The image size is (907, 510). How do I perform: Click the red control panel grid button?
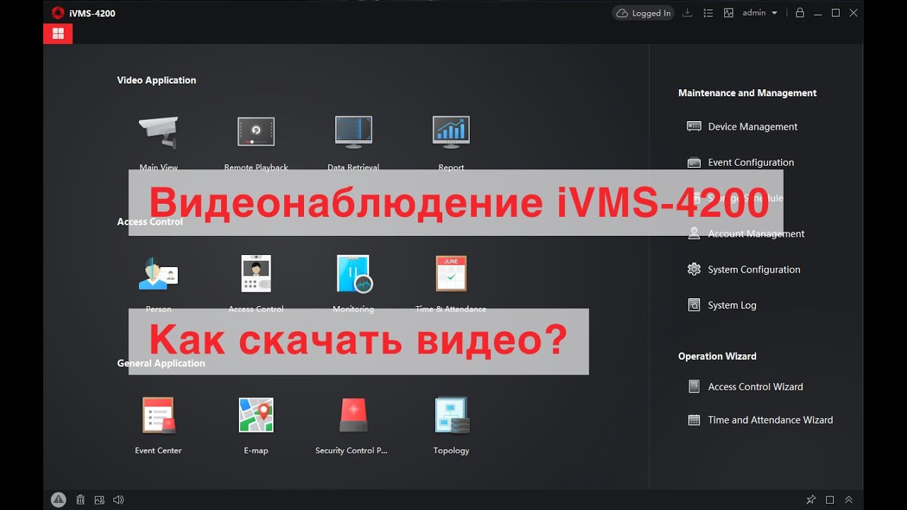point(58,33)
